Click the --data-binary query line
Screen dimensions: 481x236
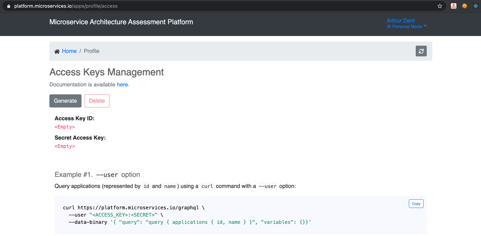(x=190, y=222)
